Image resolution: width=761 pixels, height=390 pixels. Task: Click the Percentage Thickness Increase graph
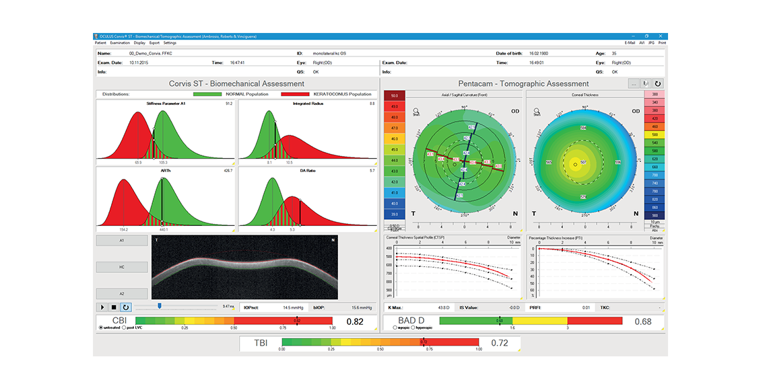(x=595, y=268)
